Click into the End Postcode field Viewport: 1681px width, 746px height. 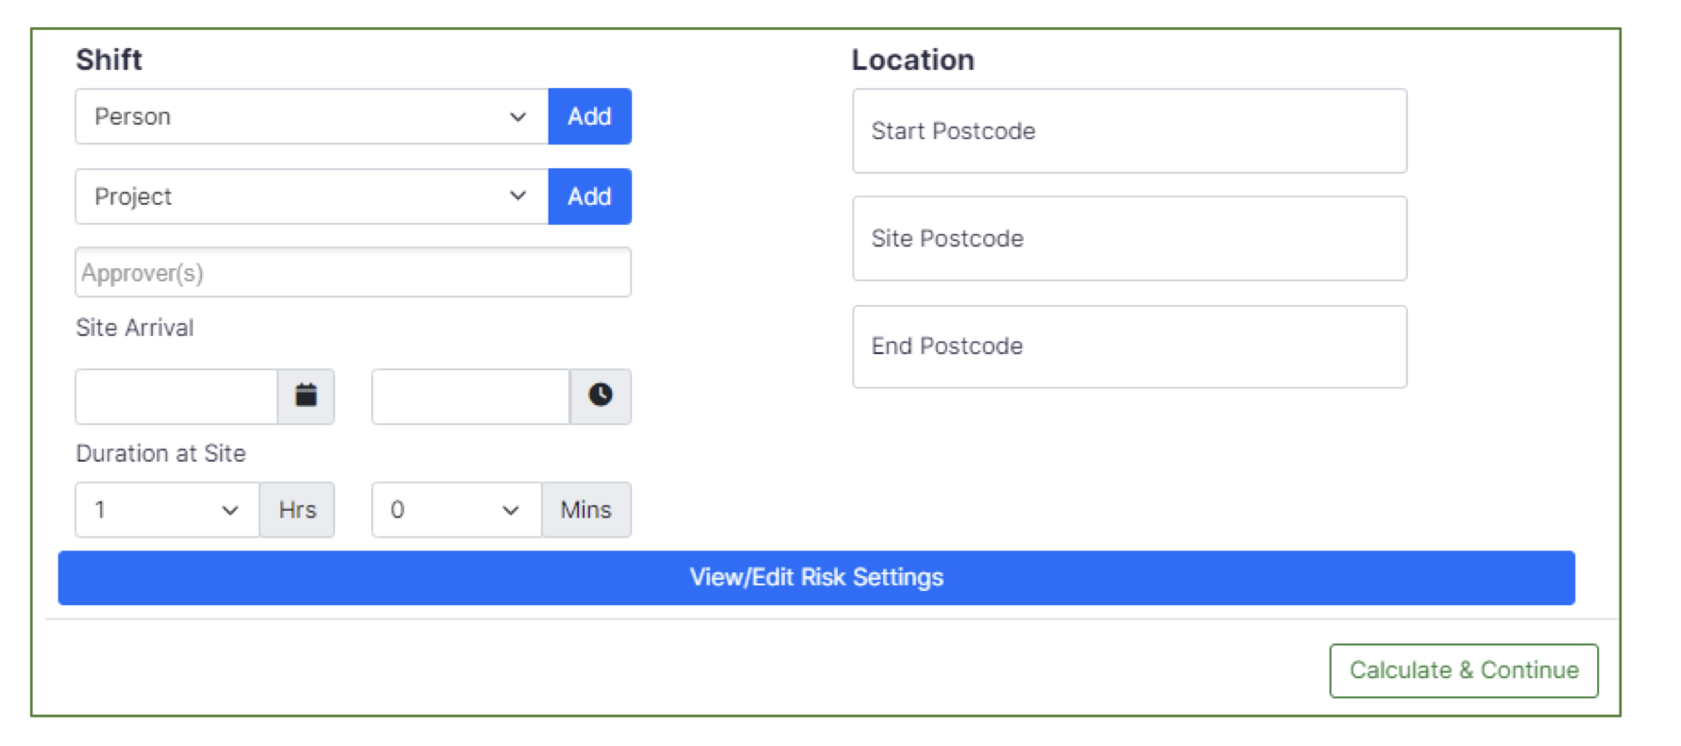coord(1129,347)
